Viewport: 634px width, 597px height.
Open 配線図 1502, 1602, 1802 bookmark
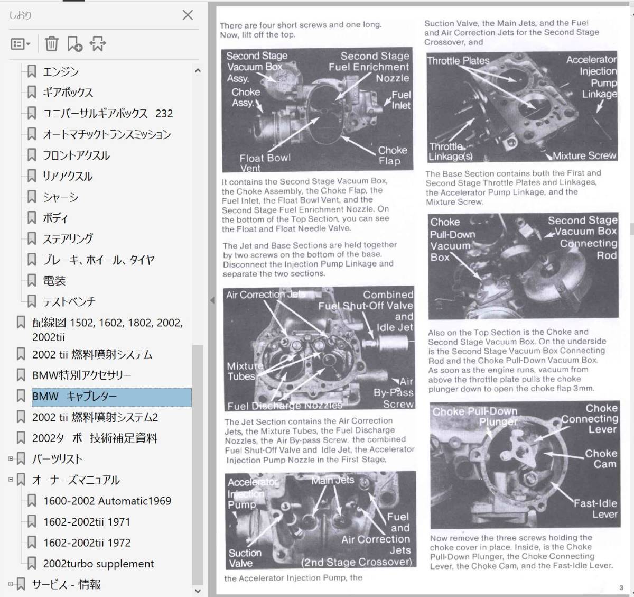pyautogui.click(x=107, y=329)
